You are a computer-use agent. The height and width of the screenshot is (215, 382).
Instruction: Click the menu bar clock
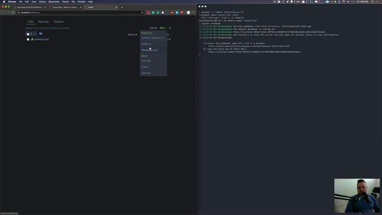click(x=362, y=2)
